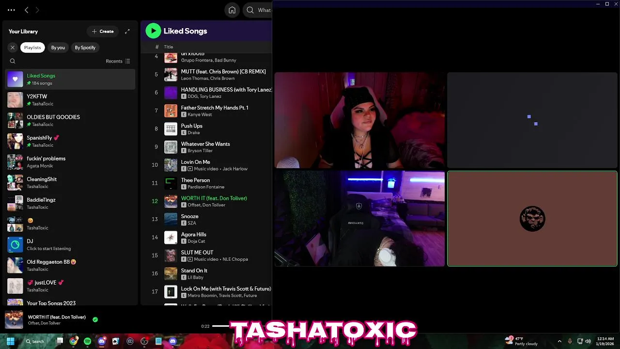Screen dimensions: 620x349
Task: Open the Old Reggaeton BB playlist
Action: click(70, 265)
